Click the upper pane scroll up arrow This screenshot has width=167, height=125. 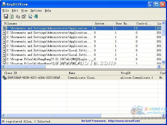click(x=164, y=23)
